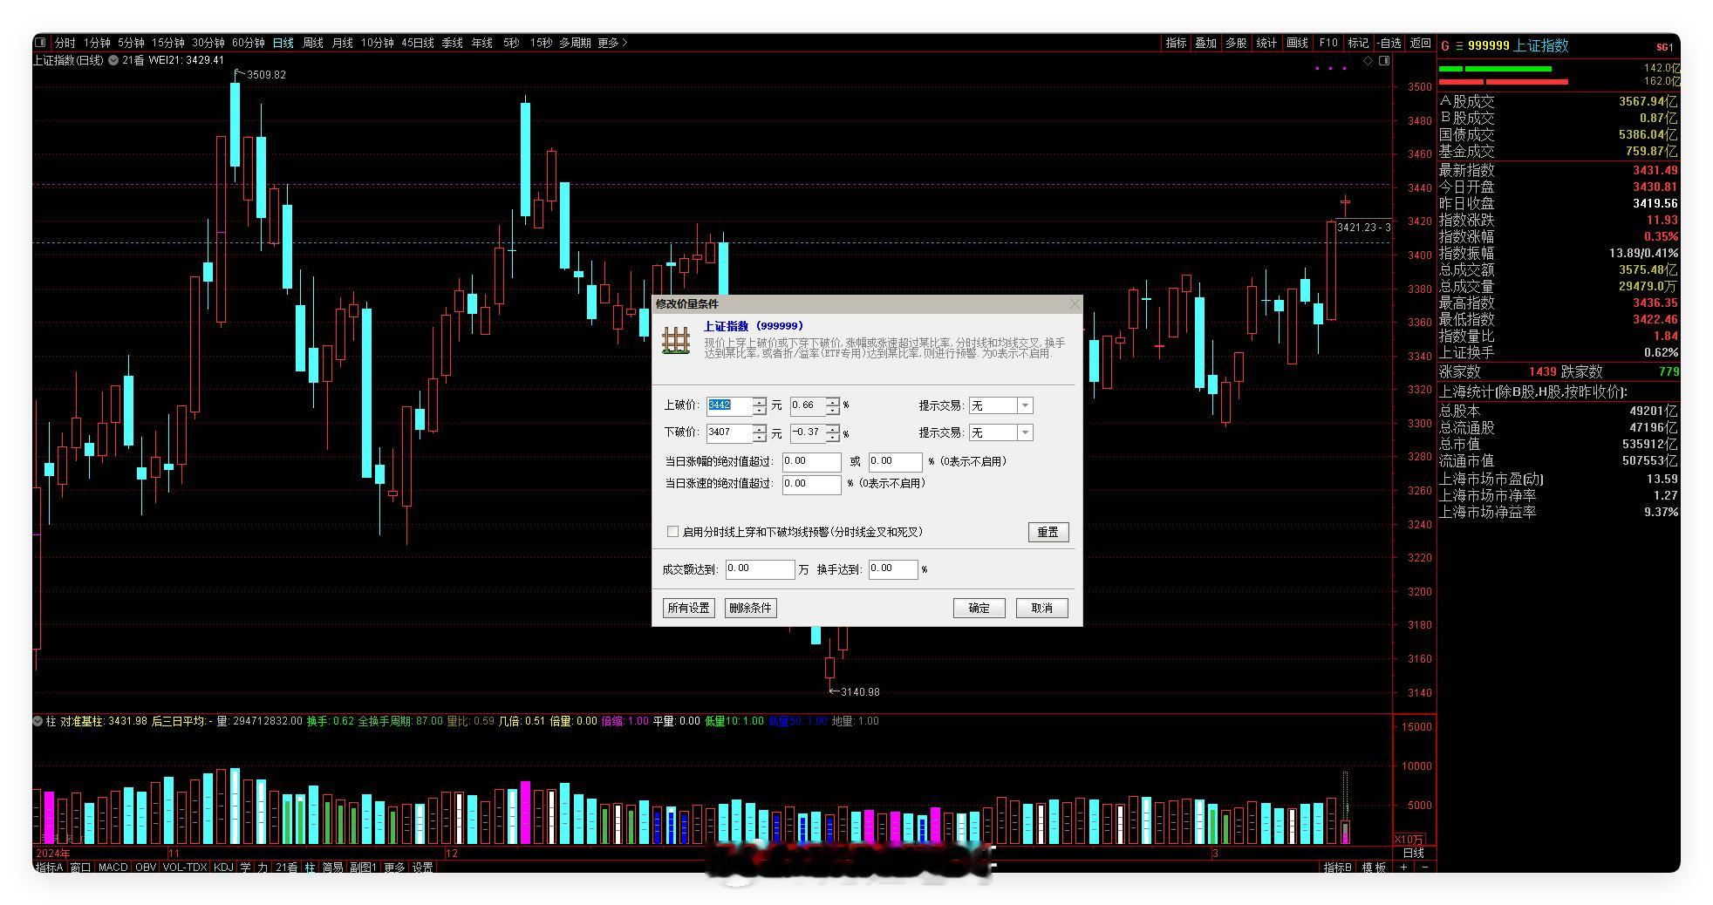Zoom in chart with plus button
1713x905 pixels.
click(1403, 868)
